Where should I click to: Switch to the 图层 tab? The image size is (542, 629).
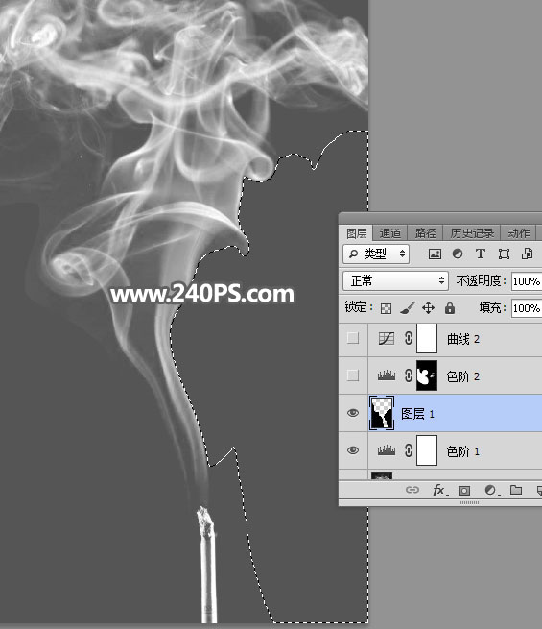pos(356,233)
